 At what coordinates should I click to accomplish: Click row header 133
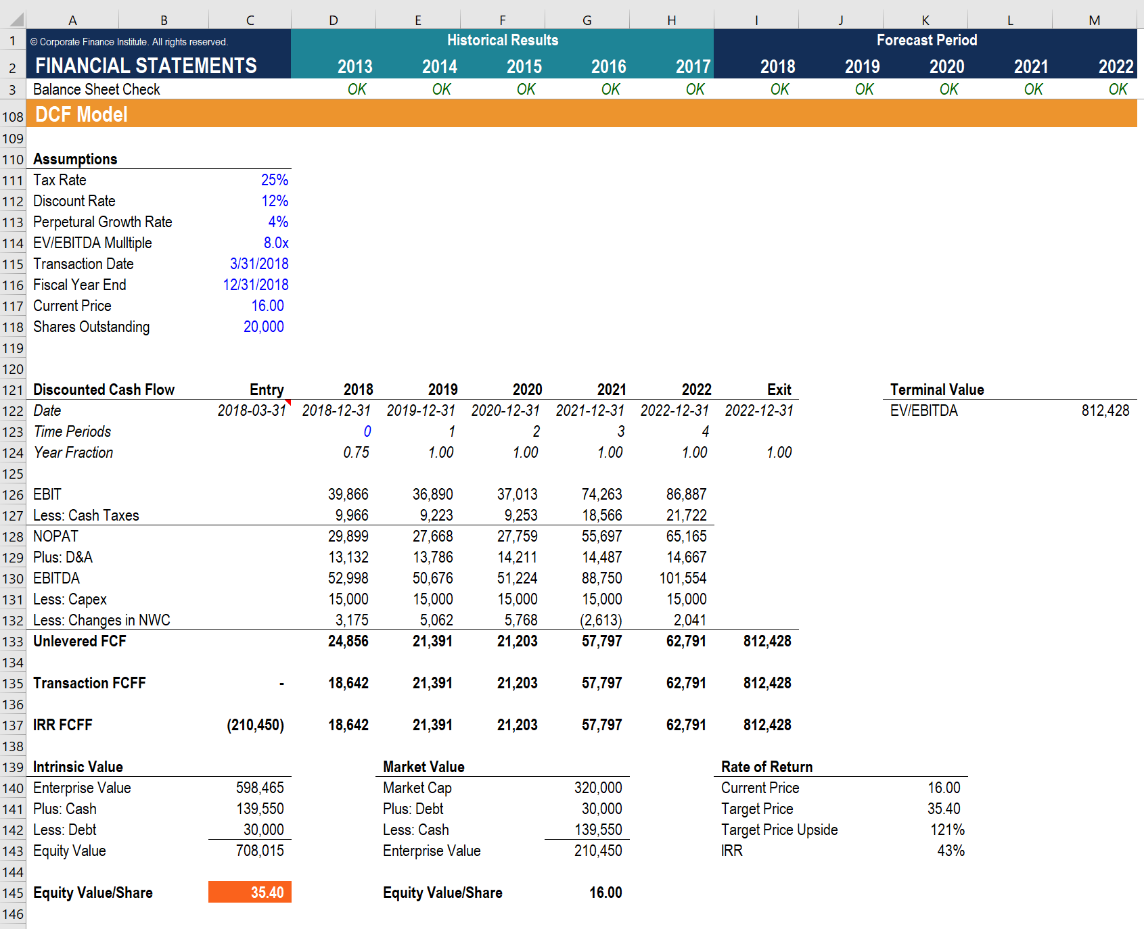tap(13, 642)
